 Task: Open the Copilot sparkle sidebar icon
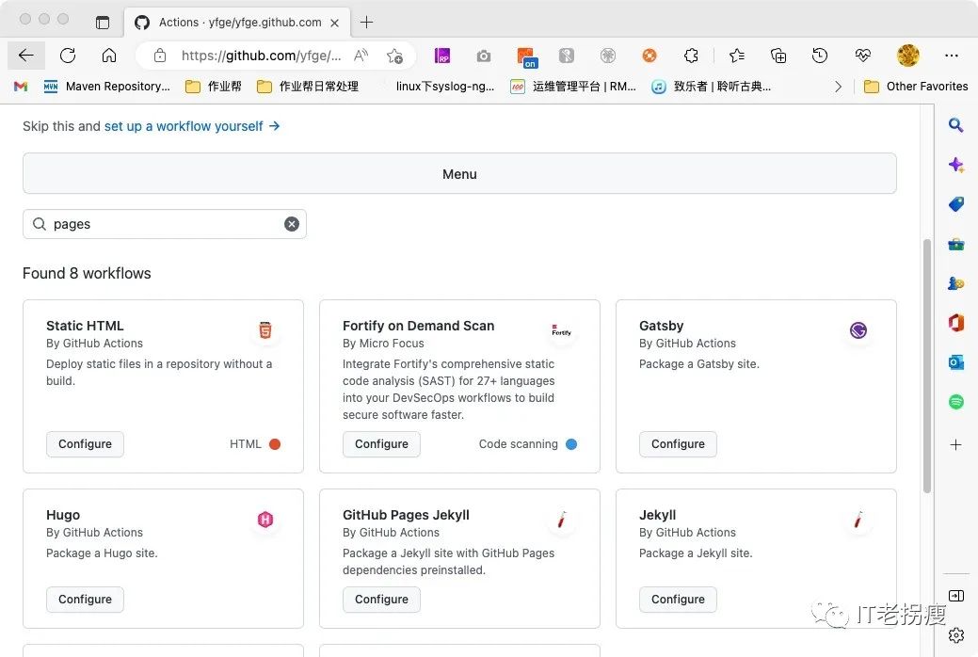point(955,165)
